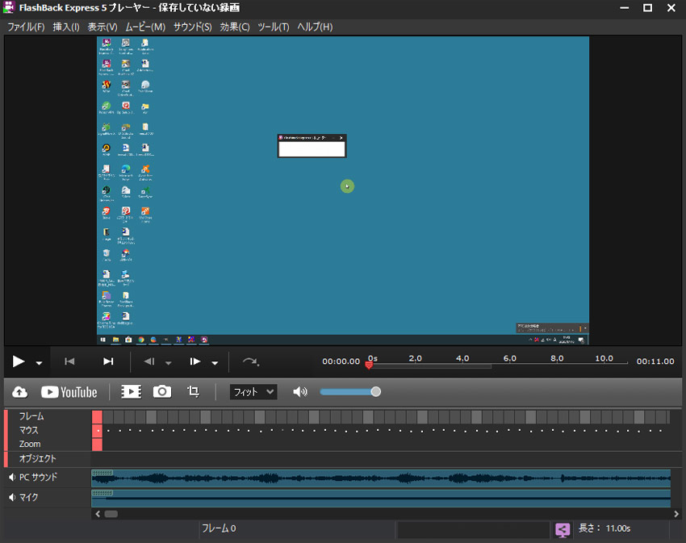Jump to the start of the movie
The width and height of the screenshot is (686, 543).
69,361
